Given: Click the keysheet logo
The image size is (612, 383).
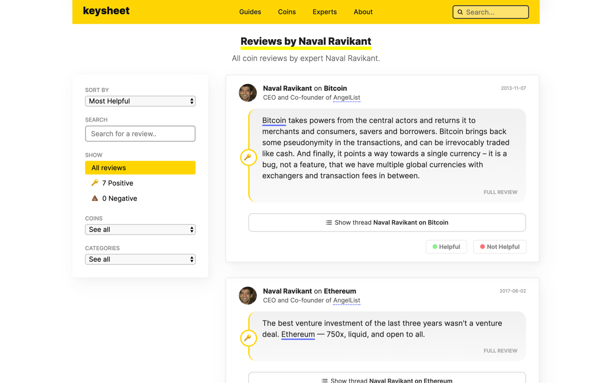Looking at the screenshot, I should pyautogui.click(x=106, y=11).
